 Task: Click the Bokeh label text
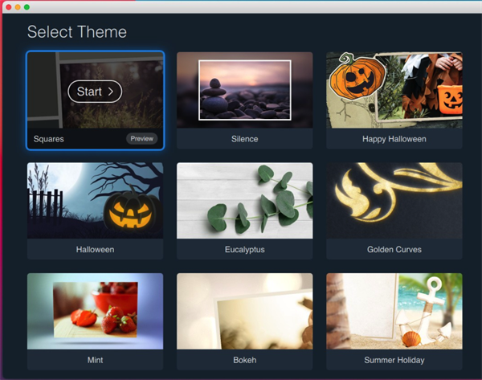(x=245, y=360)
